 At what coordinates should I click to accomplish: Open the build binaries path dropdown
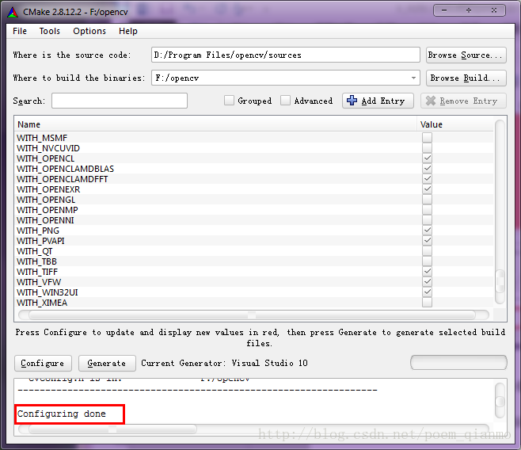413,78
